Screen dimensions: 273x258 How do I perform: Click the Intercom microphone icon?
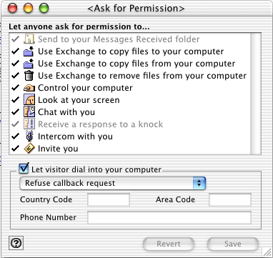click(29, 137)
